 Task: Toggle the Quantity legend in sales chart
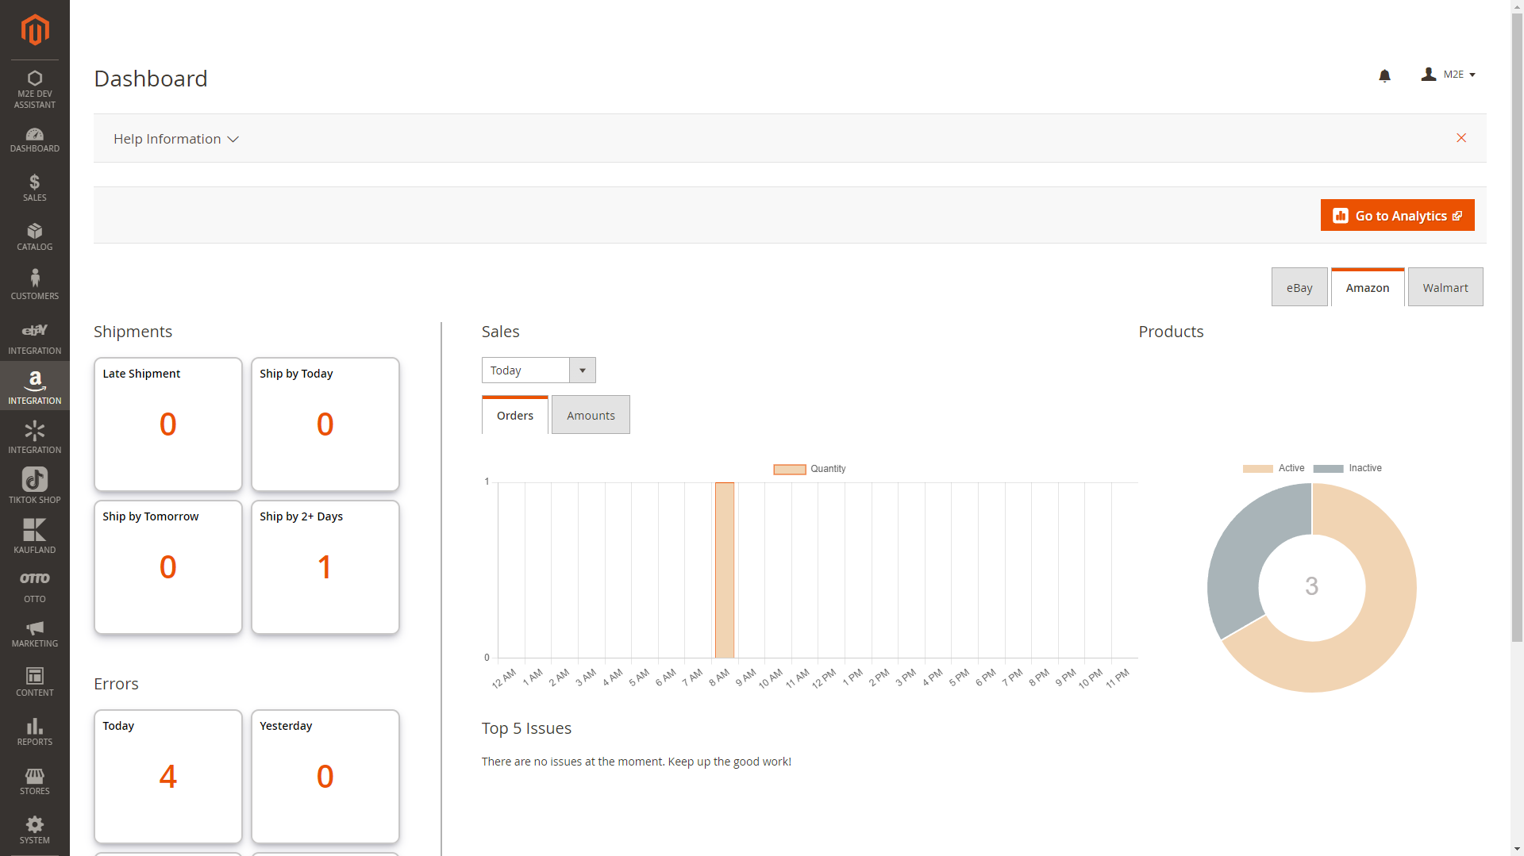click(x=809, y=469)
